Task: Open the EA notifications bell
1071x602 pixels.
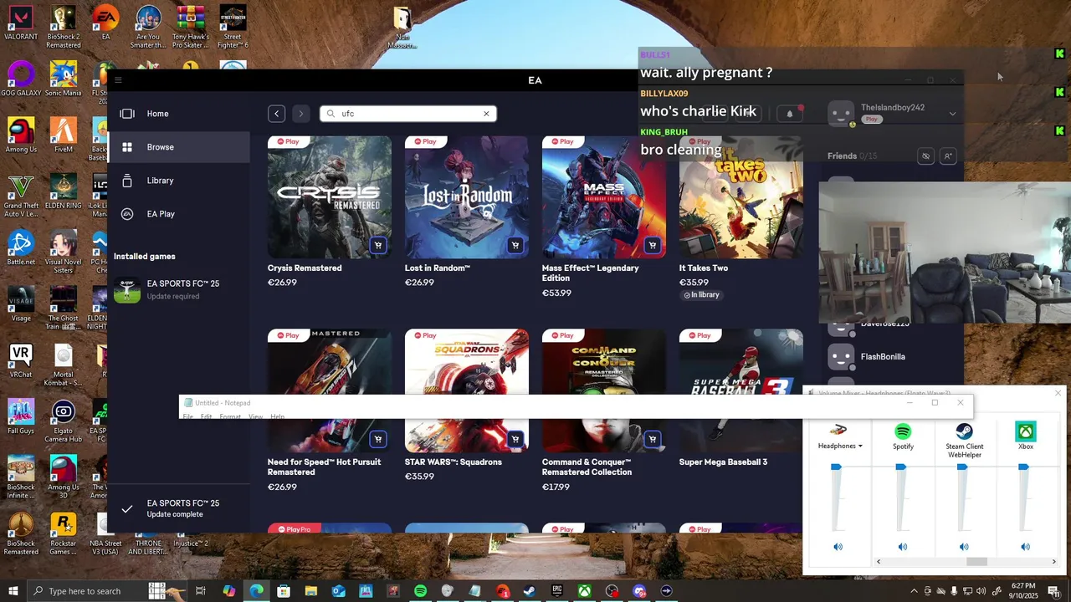Action: [x=789, y=114]
